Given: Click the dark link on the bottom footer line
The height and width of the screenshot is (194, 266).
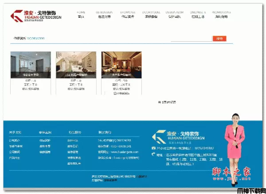Looking at the screenshot, I should [110, 180].
